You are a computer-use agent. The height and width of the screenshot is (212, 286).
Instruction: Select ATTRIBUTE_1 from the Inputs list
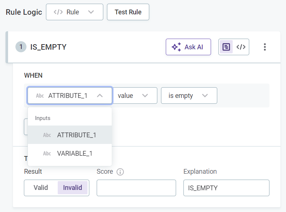76,135
